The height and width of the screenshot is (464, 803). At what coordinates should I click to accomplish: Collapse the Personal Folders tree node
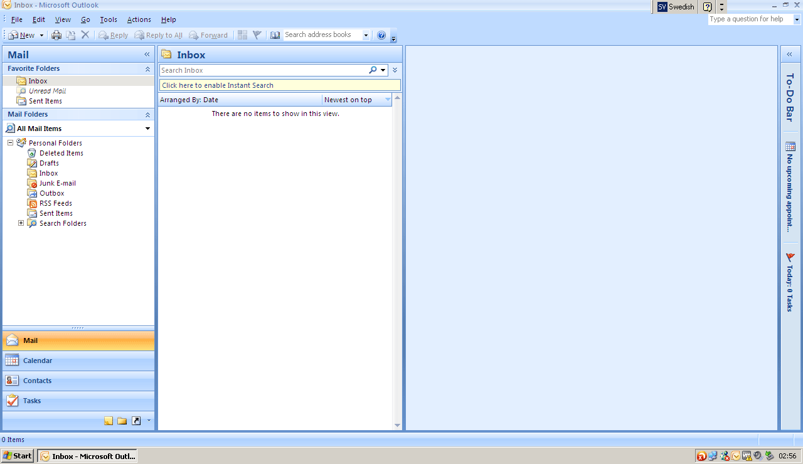coord(10,143)
